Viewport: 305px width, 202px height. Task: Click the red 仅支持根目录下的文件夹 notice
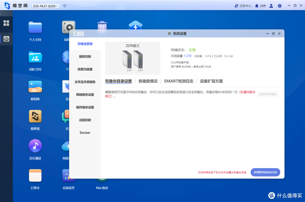[x=222, y=172]
